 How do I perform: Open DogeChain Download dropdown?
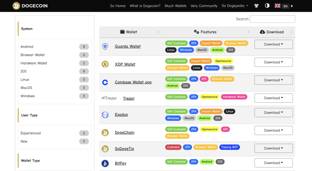coord(273,130)
